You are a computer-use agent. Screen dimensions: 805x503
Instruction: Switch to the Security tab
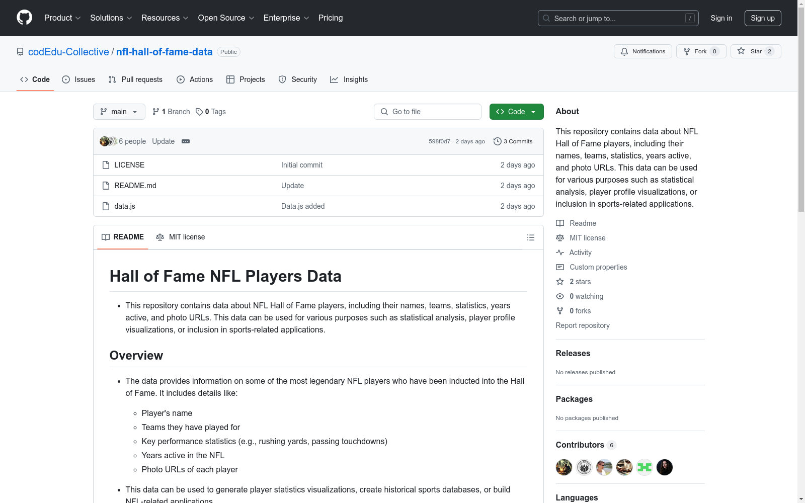(x=298, y=79)
